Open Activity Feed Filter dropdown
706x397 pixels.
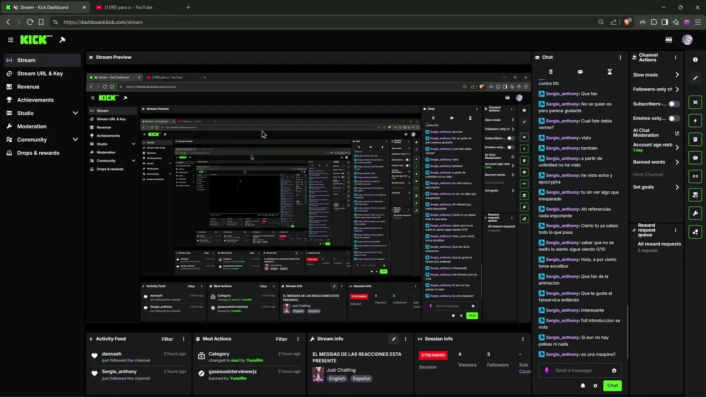pos(167,339)
